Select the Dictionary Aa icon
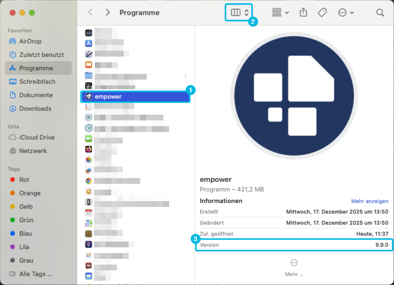Image resolution: width=394 pixels, height=285 pixels. click(x=89, y=265)
